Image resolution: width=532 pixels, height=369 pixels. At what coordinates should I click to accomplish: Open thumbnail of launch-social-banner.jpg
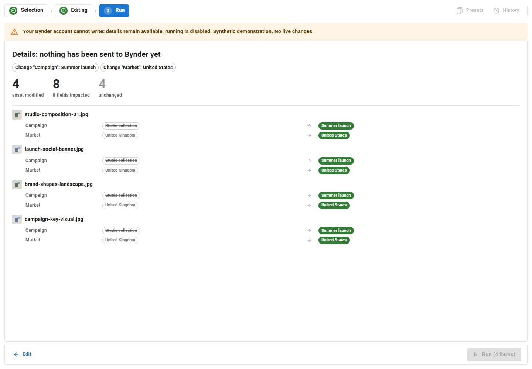(17, 149)
